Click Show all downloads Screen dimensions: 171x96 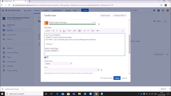tap(163, 89)
